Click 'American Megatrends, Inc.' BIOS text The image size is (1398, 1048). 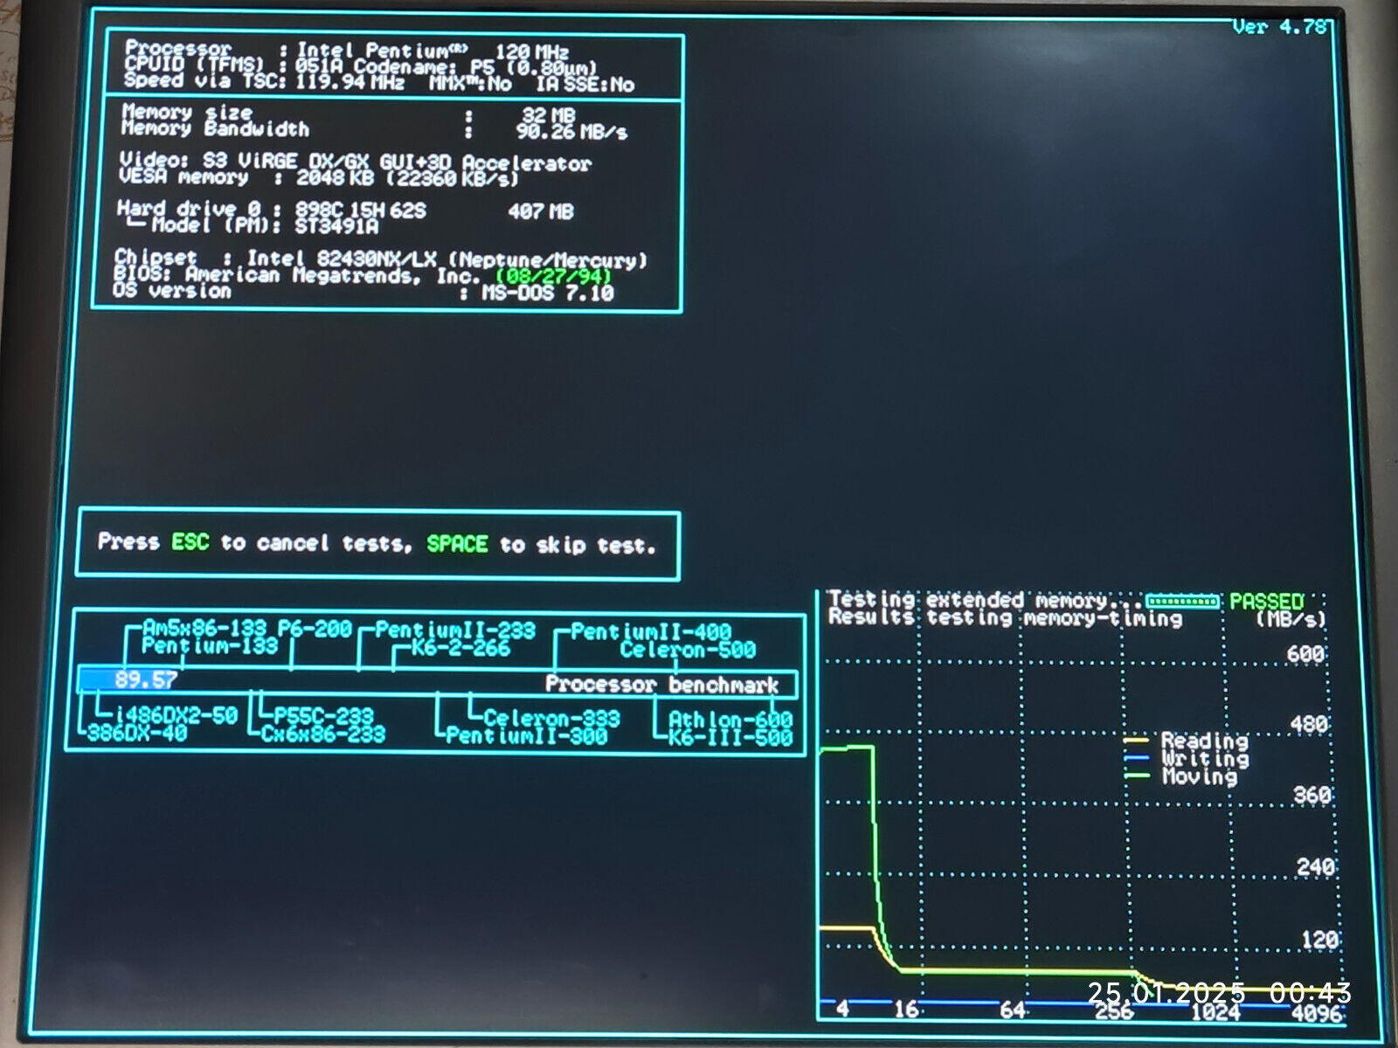point(333,276)
